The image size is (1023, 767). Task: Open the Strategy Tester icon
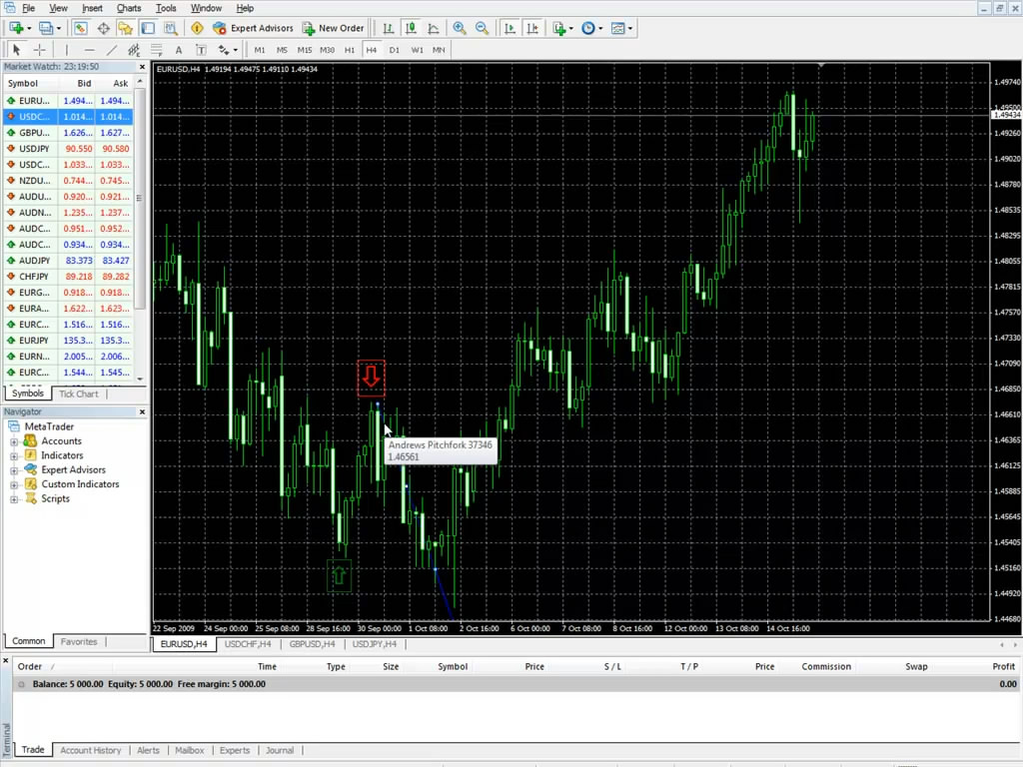coord(170,28)
